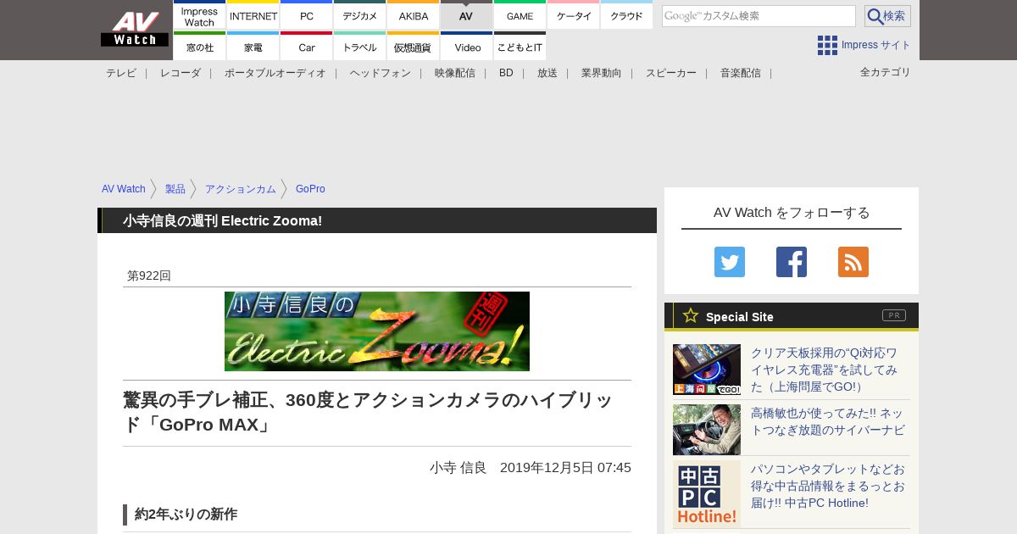1017x534 pixels.
Task: Select the AV tab
Action: [x=466, y=15]
